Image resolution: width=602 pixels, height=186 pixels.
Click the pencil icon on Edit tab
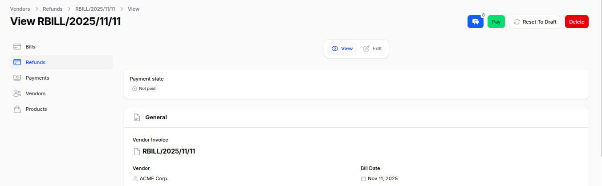pos(366,49)
